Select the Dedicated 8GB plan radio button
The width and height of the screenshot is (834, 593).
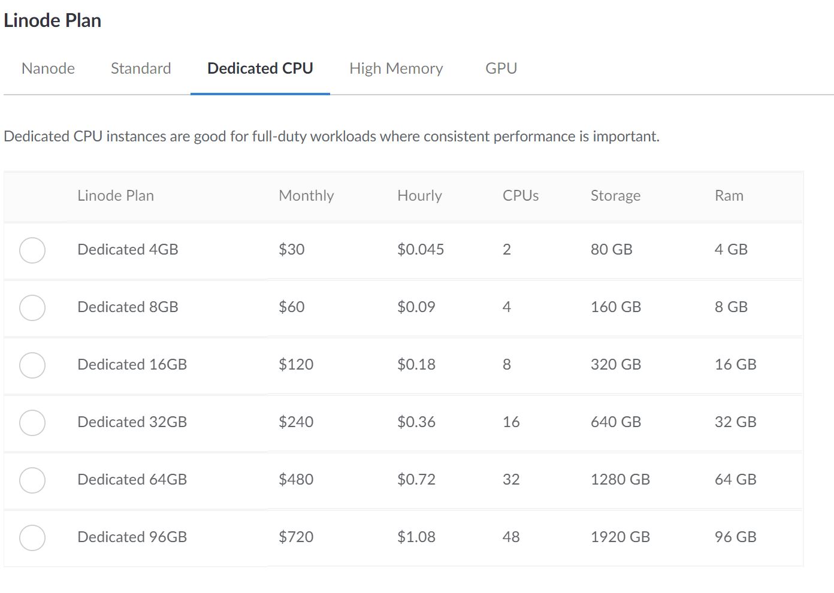(32, 308)
